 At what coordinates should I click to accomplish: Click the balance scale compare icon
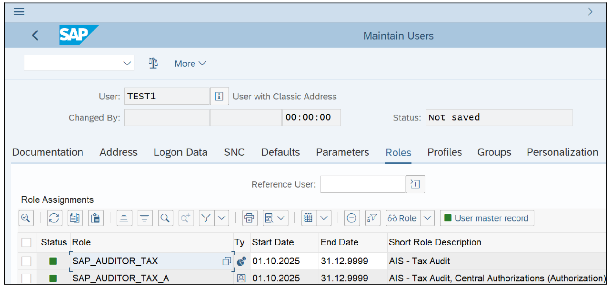coord(153,63)
